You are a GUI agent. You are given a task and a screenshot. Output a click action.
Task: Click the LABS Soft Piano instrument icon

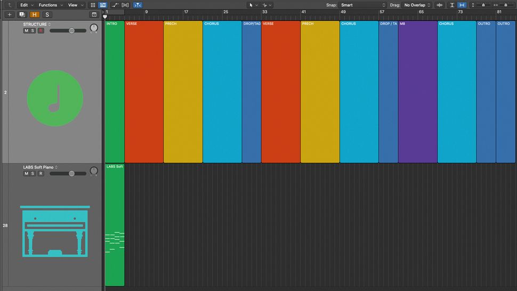(55, 231)
